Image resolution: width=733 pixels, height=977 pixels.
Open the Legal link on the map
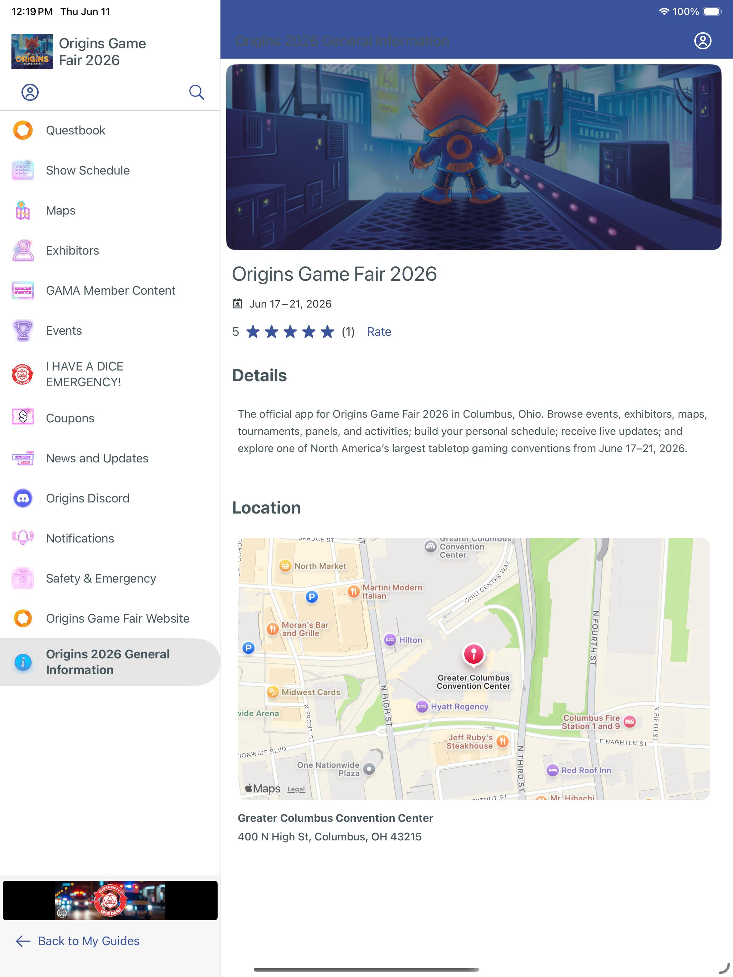296,789
